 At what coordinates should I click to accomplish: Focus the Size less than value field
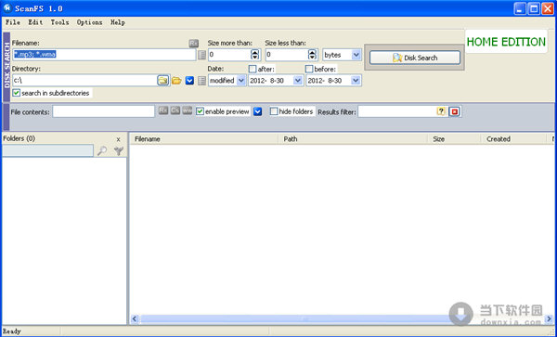click(286, 55)
